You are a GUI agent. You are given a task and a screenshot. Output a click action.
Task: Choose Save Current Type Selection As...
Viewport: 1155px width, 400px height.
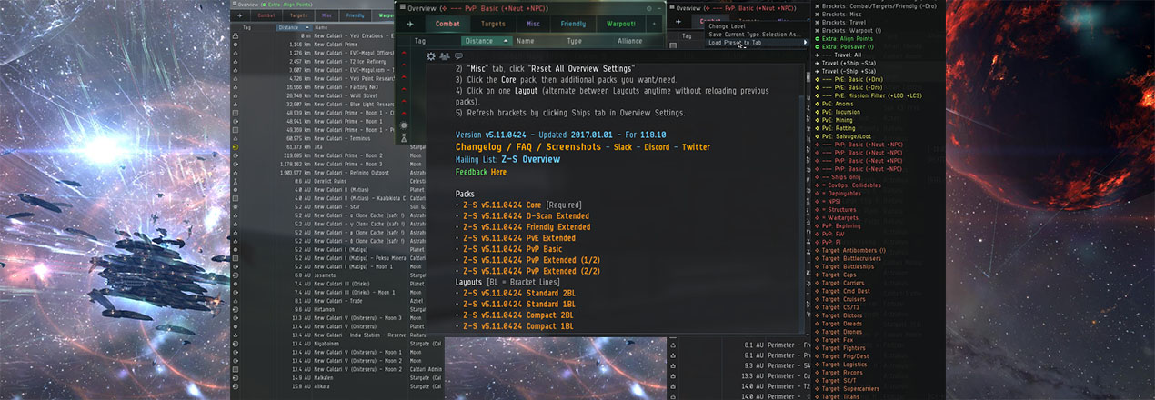click(x=753, y=35)
